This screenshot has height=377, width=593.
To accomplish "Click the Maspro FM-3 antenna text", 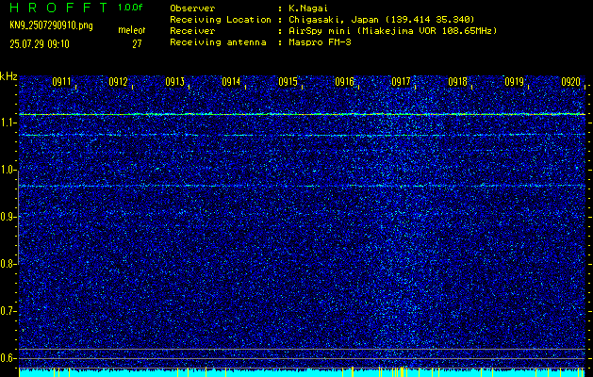I will tap(320, 42).
